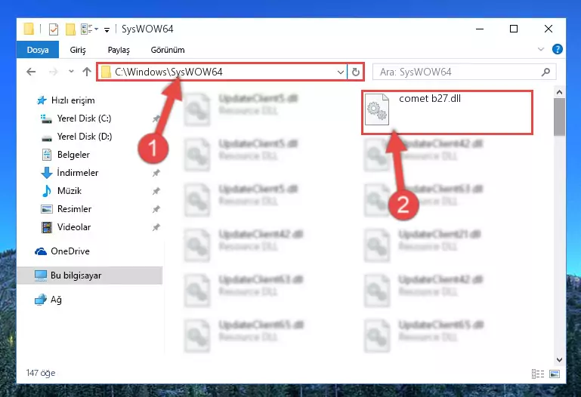The height and width of the screenshot is (397, 581).
Task: Go up one folder level arrow
Action: (87, 72)
